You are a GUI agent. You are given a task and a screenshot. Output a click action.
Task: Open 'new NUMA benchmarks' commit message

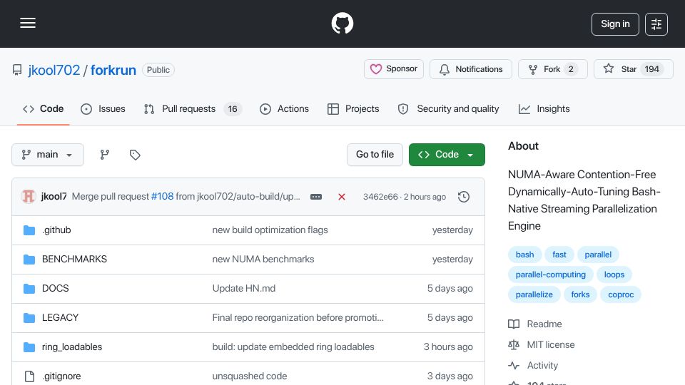click(x=263, y=260)
